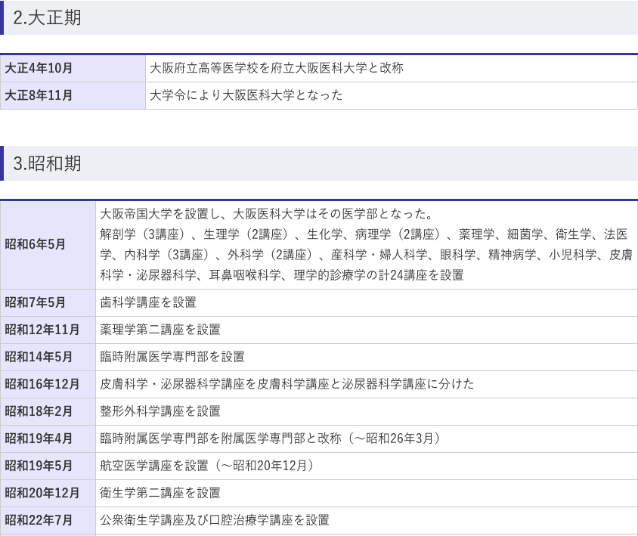Viewport: 638px width, 536px height.
Task: Click the date cell '昭和20年12月'
Action: click(x=48, y=494)
